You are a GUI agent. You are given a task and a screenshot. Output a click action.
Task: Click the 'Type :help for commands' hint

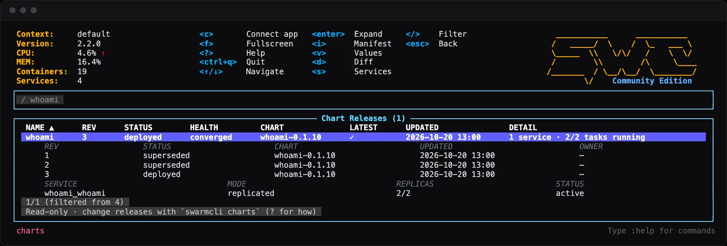point(661,231)
